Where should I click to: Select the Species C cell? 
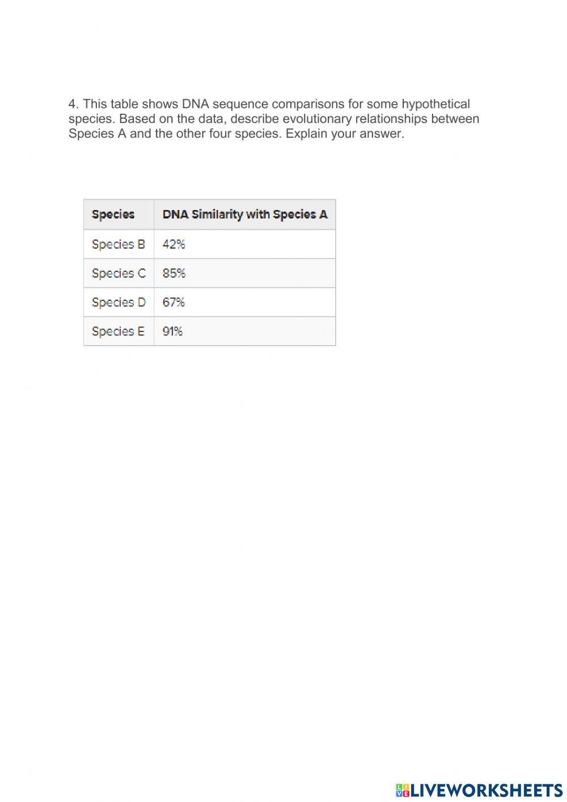pos(119,273)
